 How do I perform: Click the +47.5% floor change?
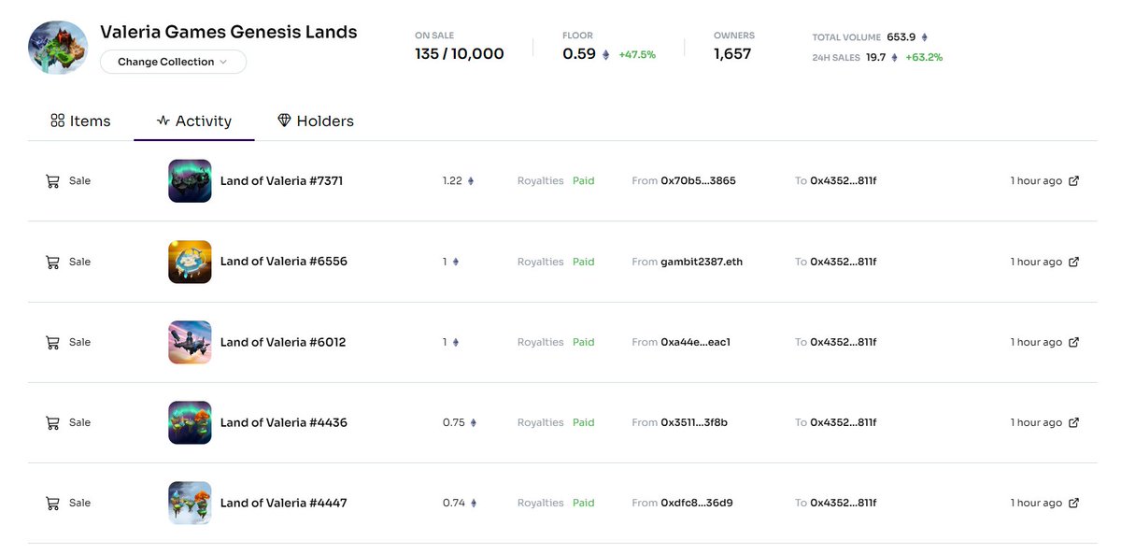pyautogui.click(x=637, y=55)
